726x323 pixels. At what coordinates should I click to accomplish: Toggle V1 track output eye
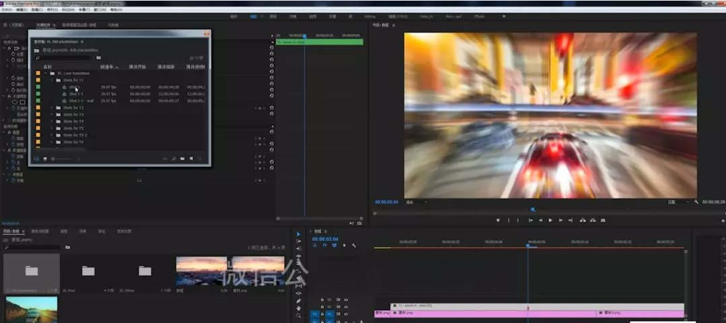click(346, 314)
